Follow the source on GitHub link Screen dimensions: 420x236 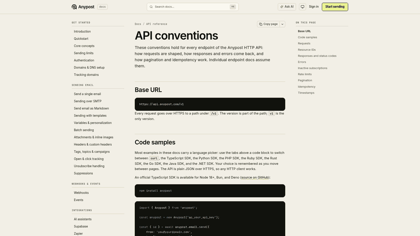255,177
